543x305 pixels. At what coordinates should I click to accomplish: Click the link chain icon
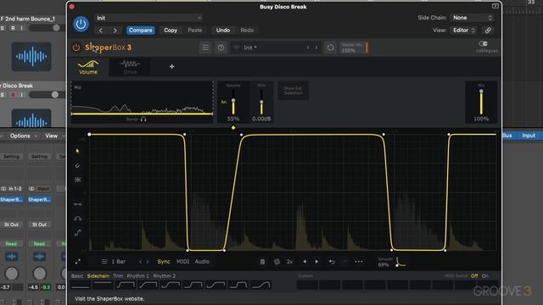pos(488,30)
